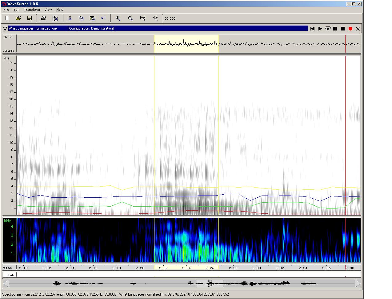The height and width of the screenshot is (299, 392).
Task: Click the Print toolbar icon
Action: coord(44,18)
